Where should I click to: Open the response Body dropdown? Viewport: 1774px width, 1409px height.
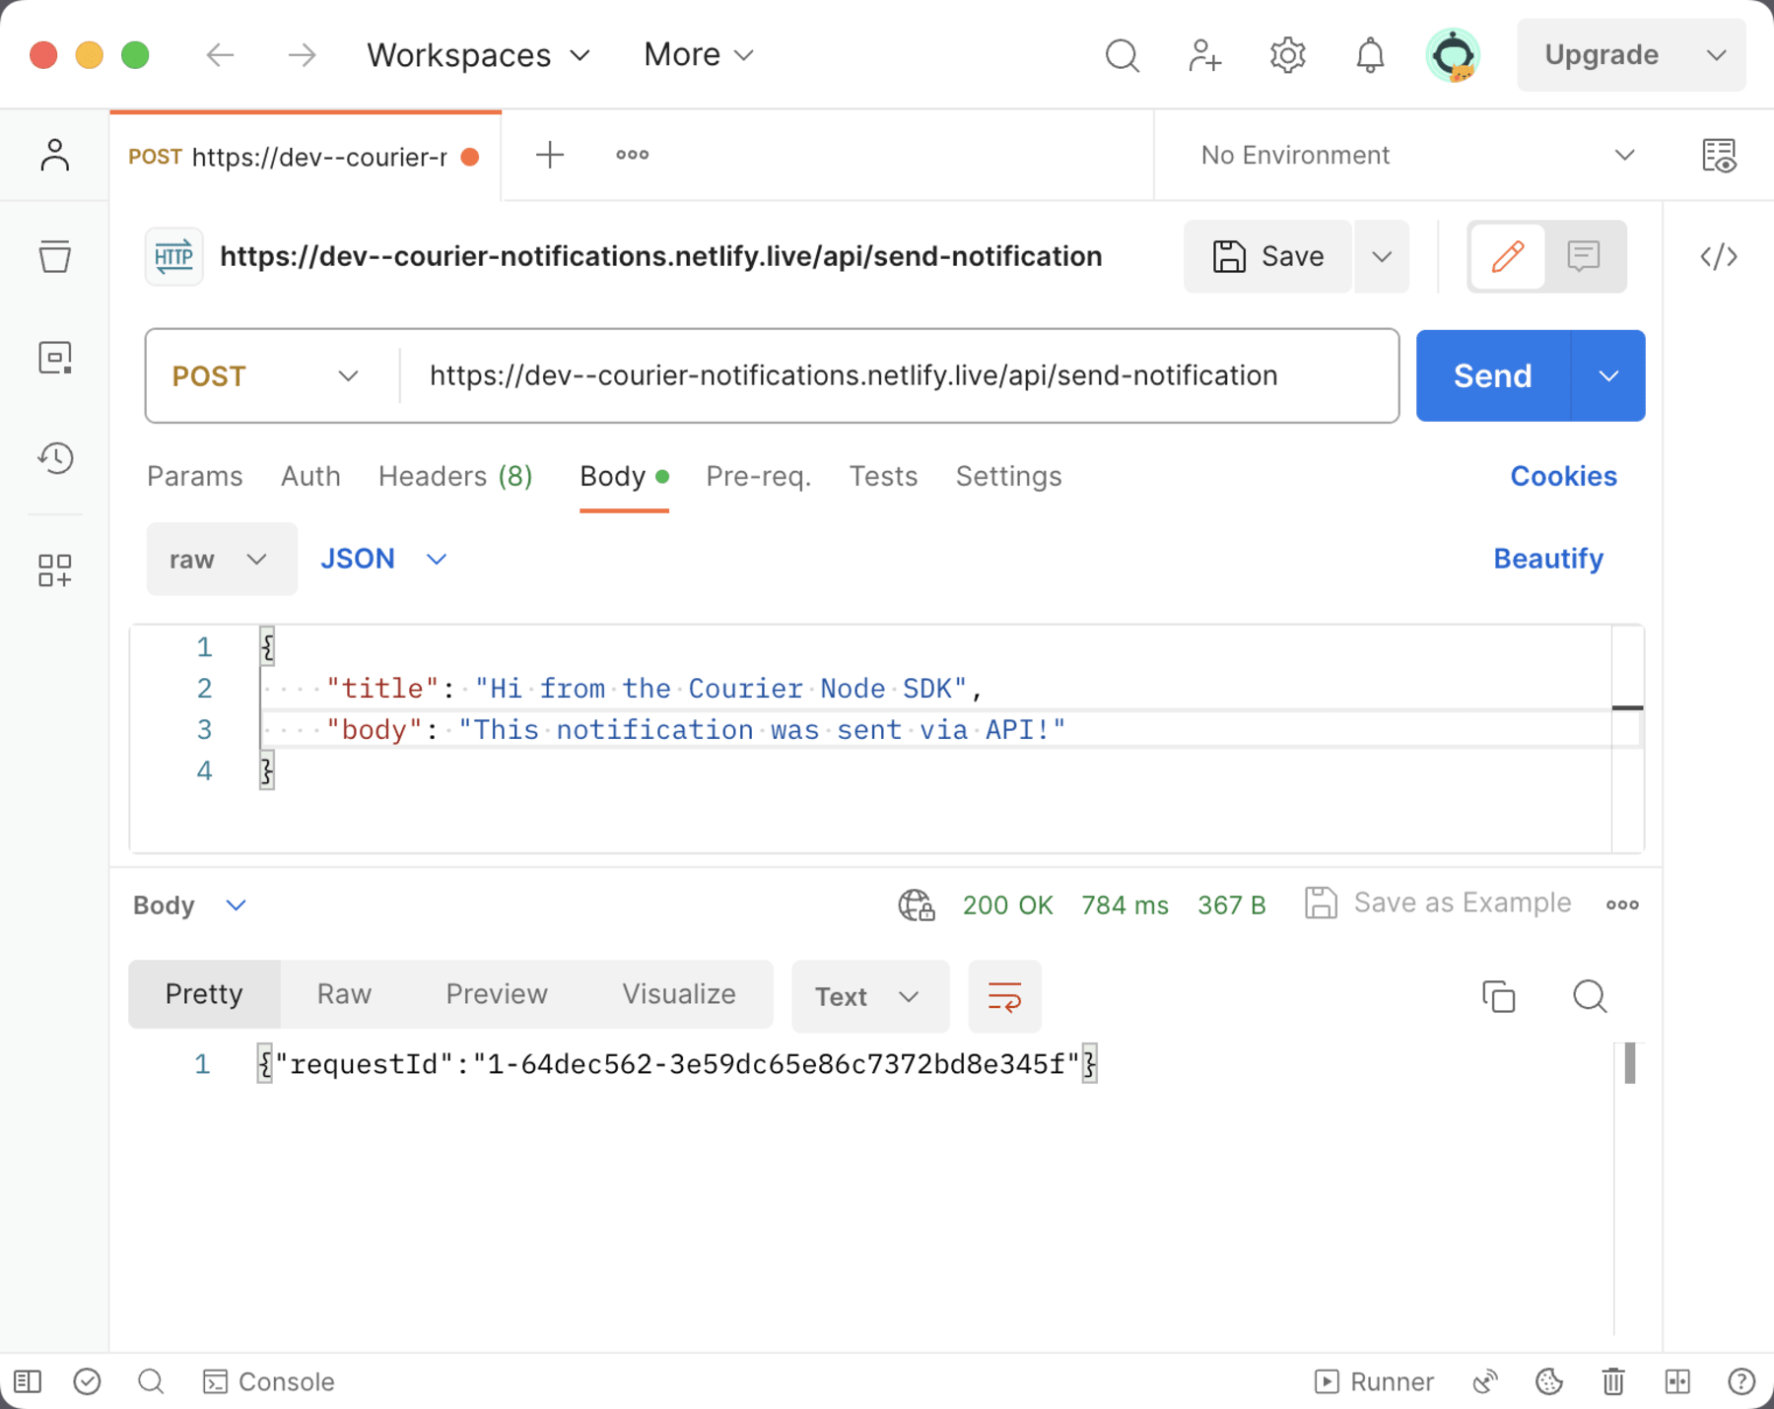188,905
